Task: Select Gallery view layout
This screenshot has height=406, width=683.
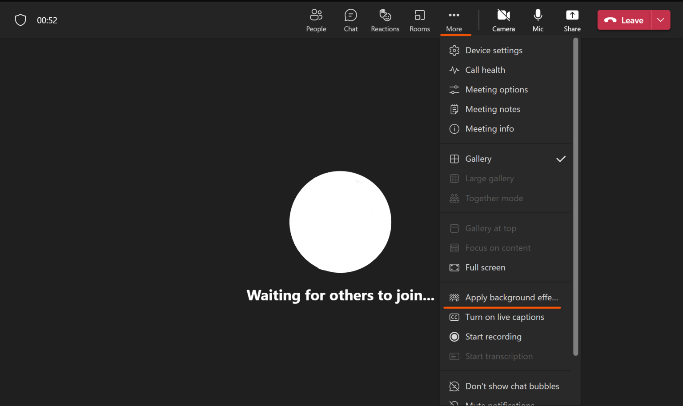Action: pyautogui.click(x=478, y=159)
